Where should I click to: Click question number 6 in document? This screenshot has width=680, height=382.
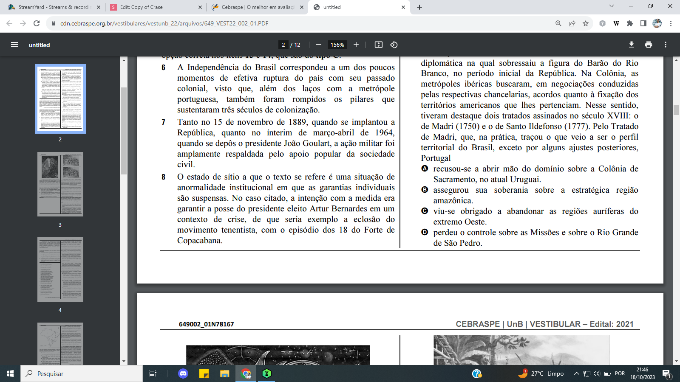coord(163,67)
